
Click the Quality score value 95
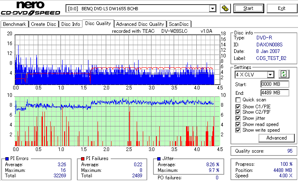[x=290, y=151]
